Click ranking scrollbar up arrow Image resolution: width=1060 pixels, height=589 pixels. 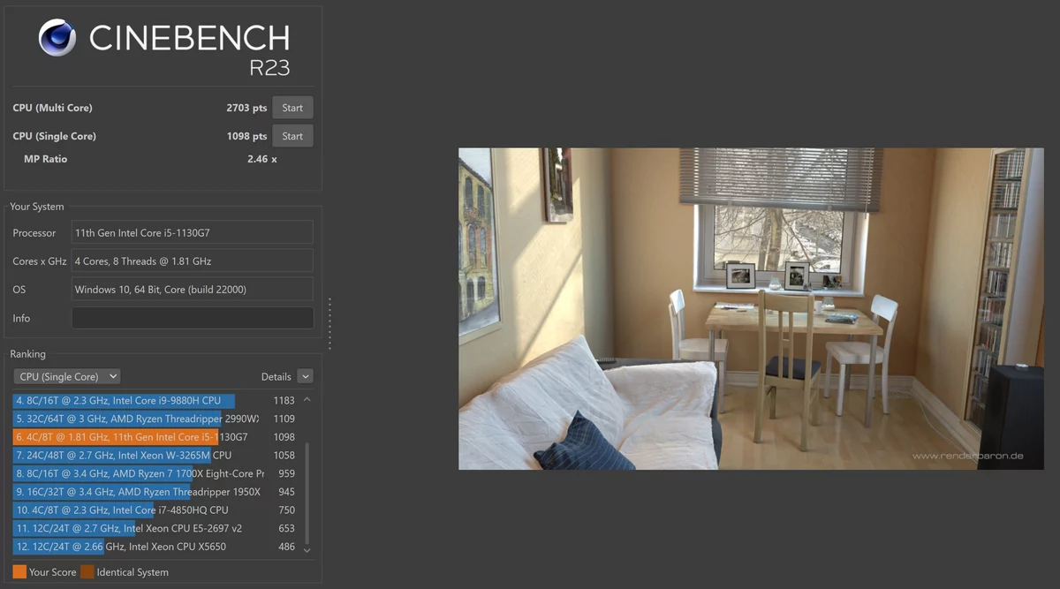point(307,400)
